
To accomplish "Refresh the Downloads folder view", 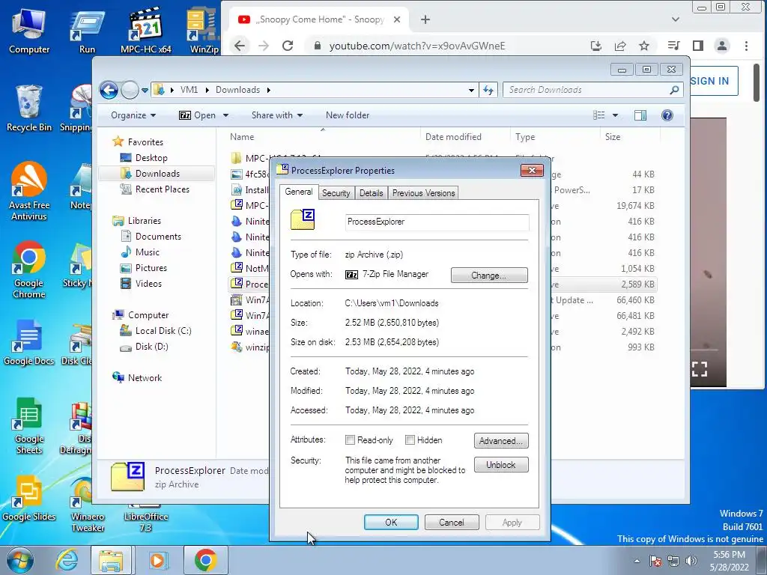I will pos(488,90).
